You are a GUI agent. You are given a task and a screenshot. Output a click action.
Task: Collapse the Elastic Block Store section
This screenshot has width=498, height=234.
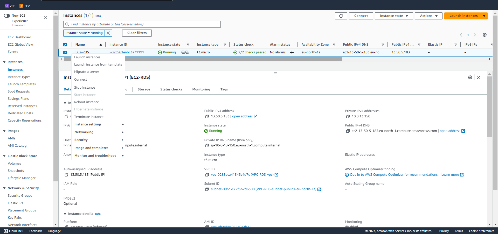pos(4,156)
